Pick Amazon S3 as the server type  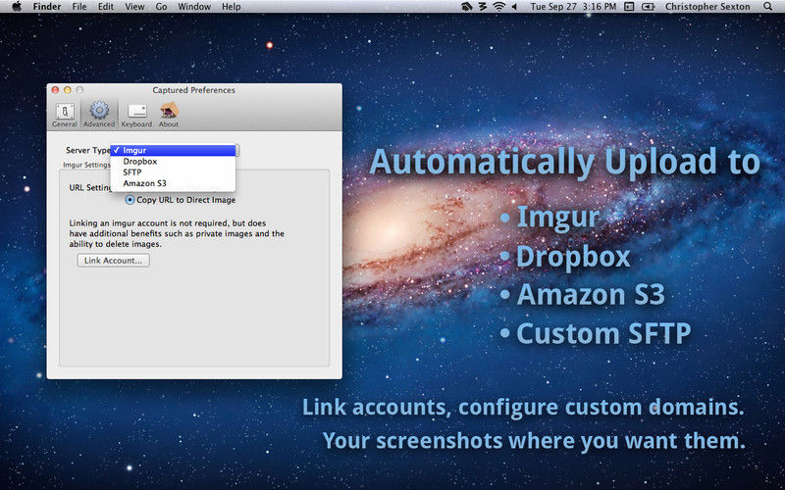(174, 183)
